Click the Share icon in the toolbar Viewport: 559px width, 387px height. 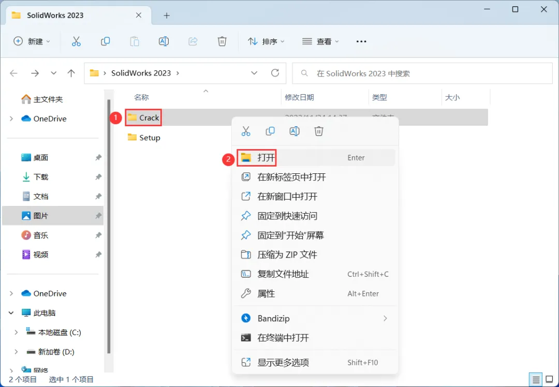193,41
